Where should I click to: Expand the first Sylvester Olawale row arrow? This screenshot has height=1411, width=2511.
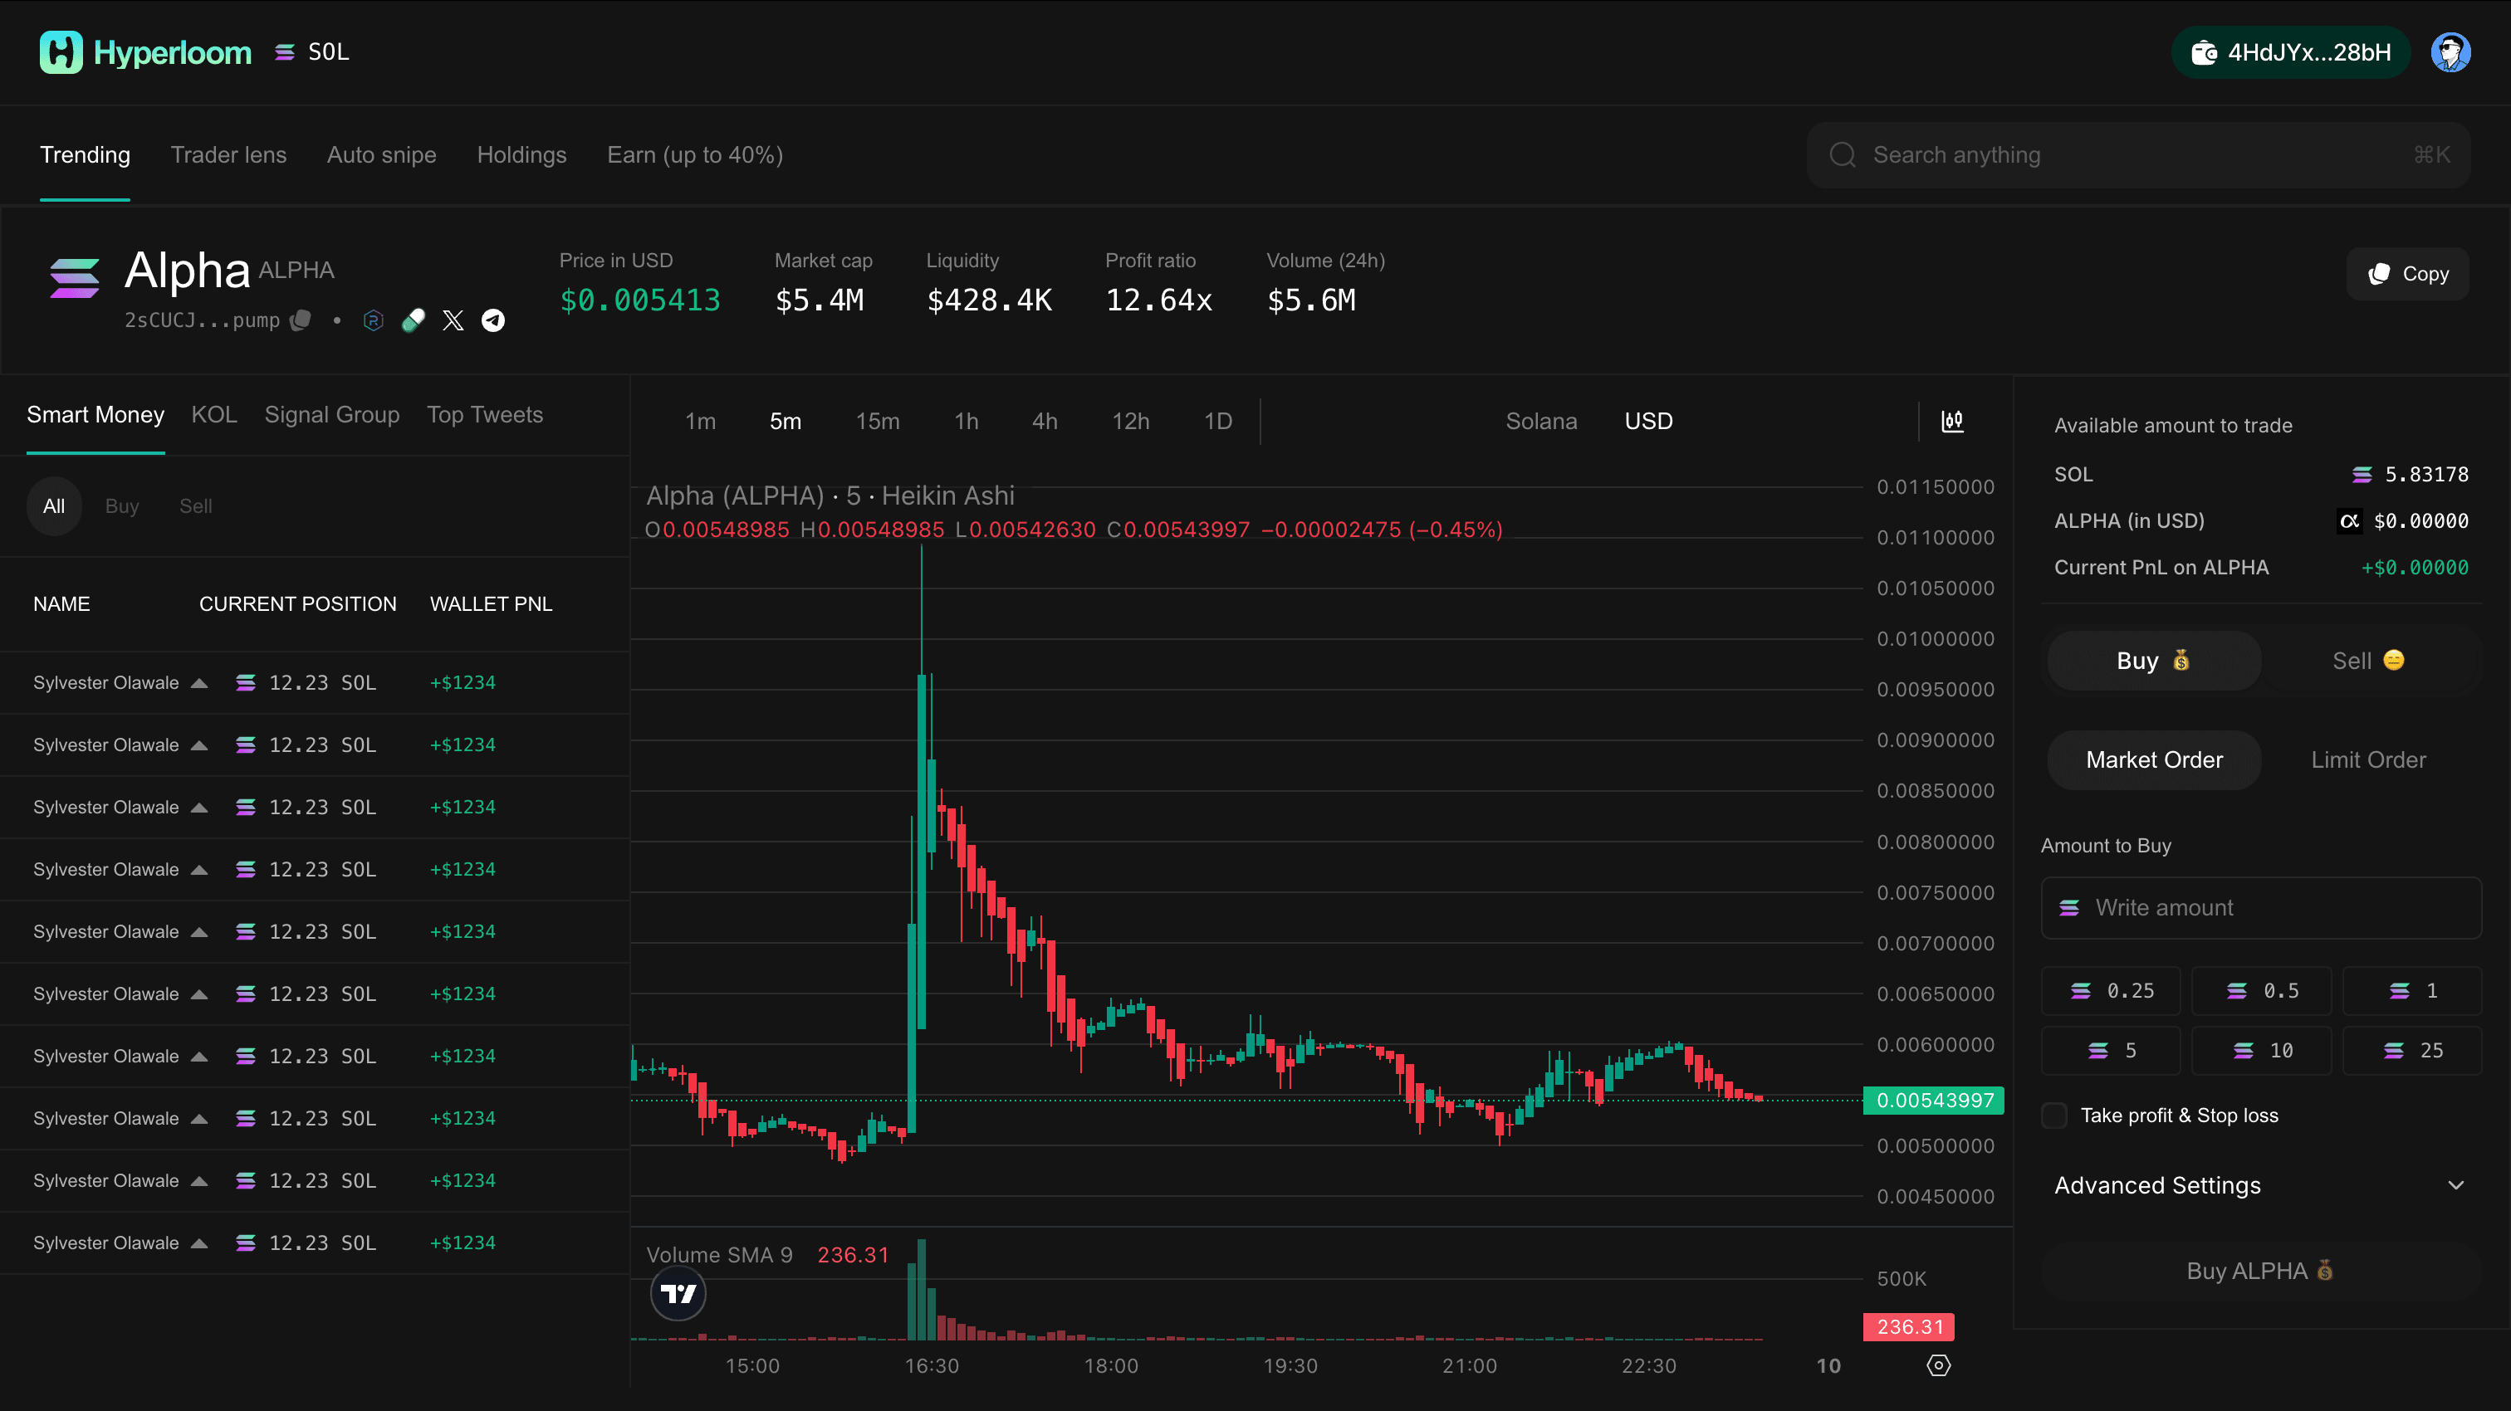click(x=198, y=683)
